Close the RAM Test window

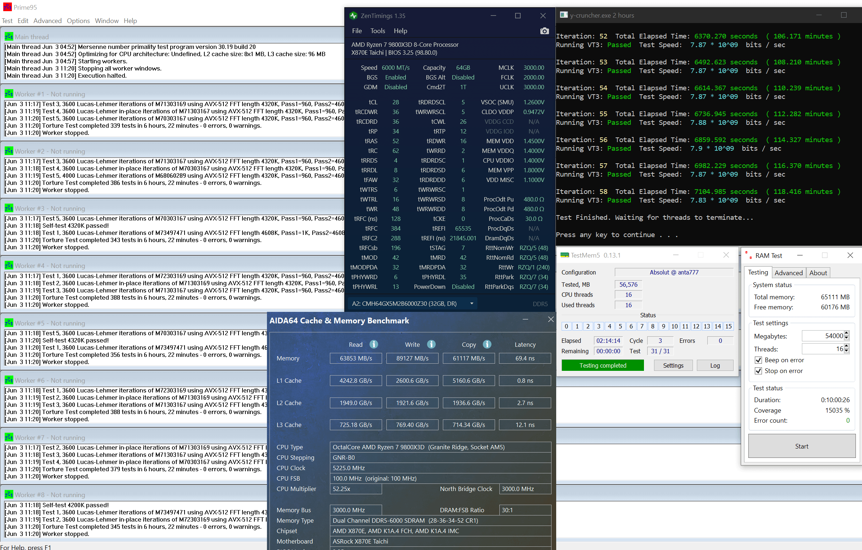point(850,255)
